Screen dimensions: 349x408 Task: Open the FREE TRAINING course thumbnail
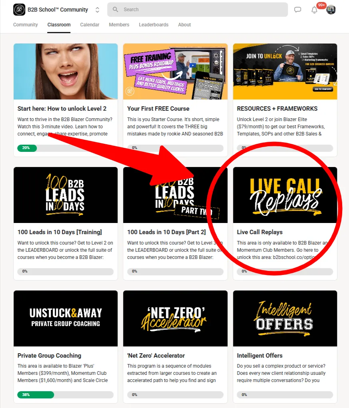175,72
